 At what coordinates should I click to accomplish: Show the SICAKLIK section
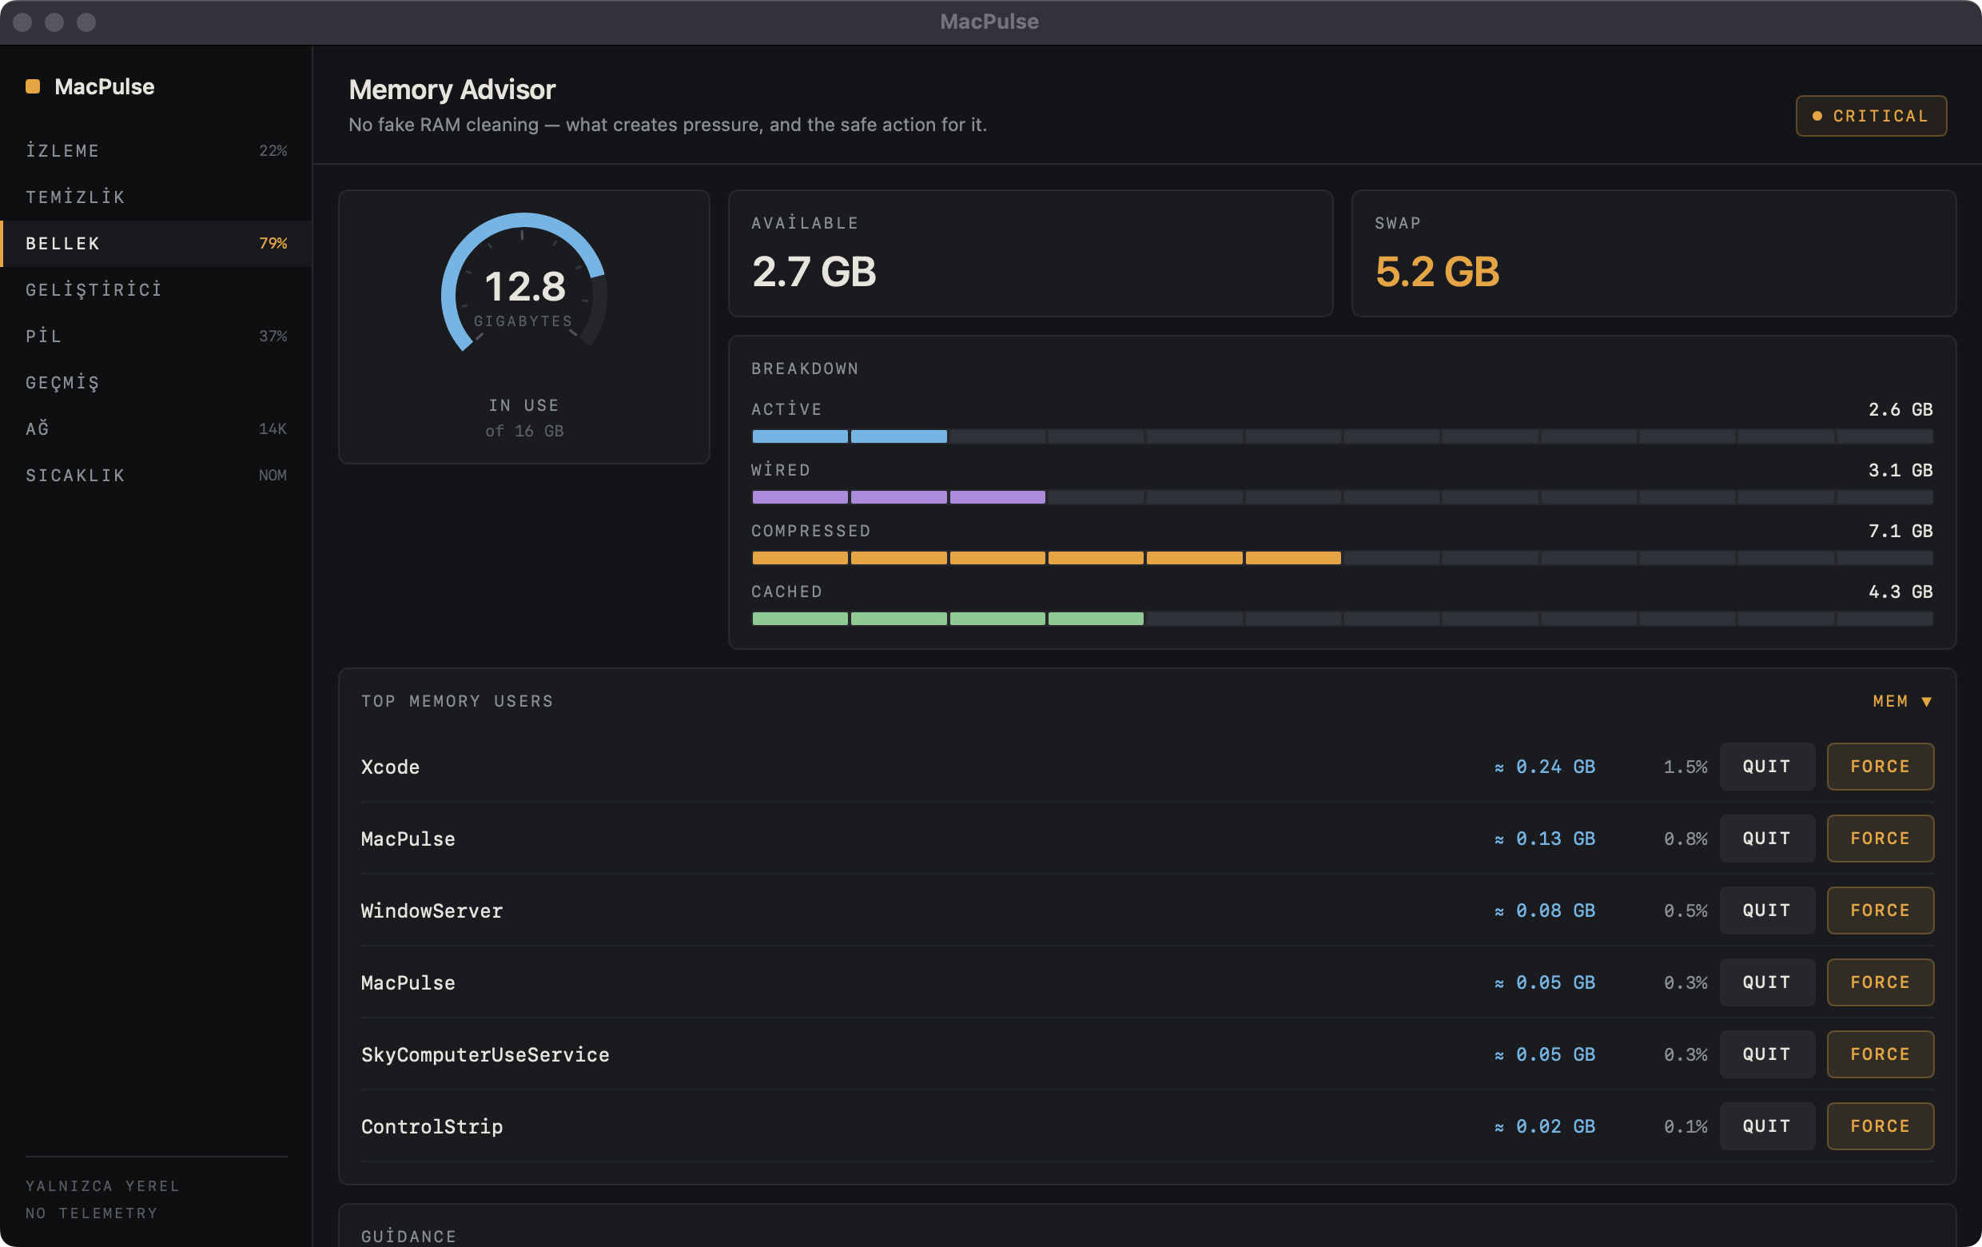pyautogui.click(x=157, y=475)
